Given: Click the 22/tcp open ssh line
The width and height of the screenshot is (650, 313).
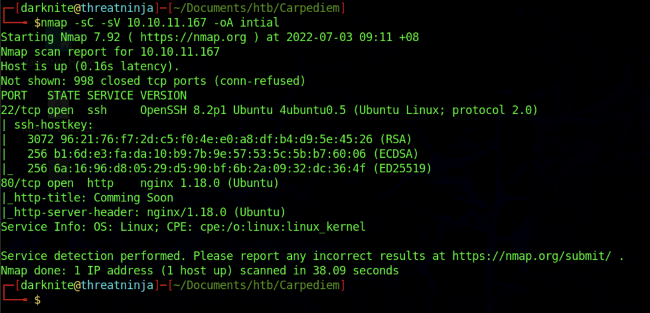Looking at the screenshot, I should (x=269, y=110).
